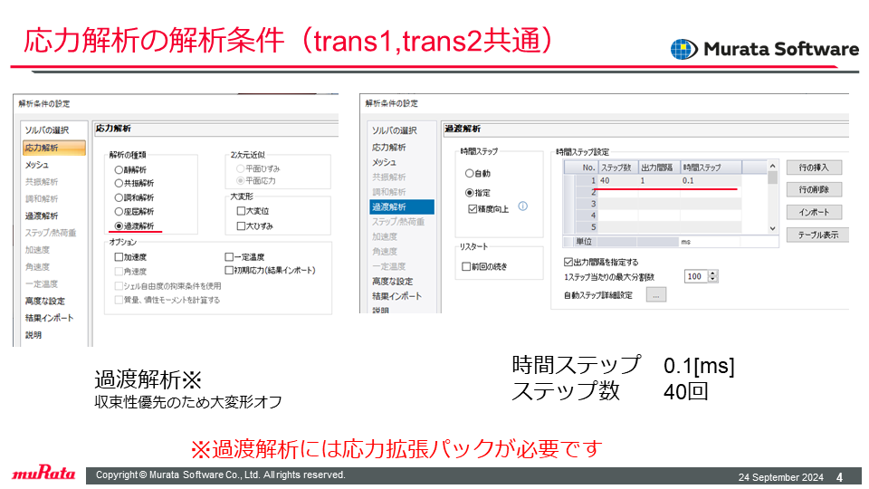869x489 pixels.
Task: Toggle 出力間隔を指定する checkbox
Action: [568, 263]
